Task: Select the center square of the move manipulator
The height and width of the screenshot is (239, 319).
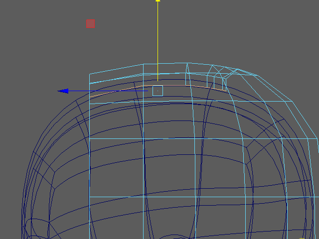Action: coord(158,91)
